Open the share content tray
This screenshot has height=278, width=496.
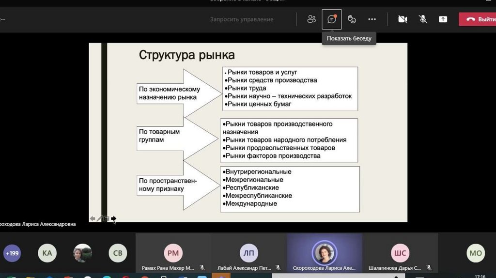[x=443, y=19]
